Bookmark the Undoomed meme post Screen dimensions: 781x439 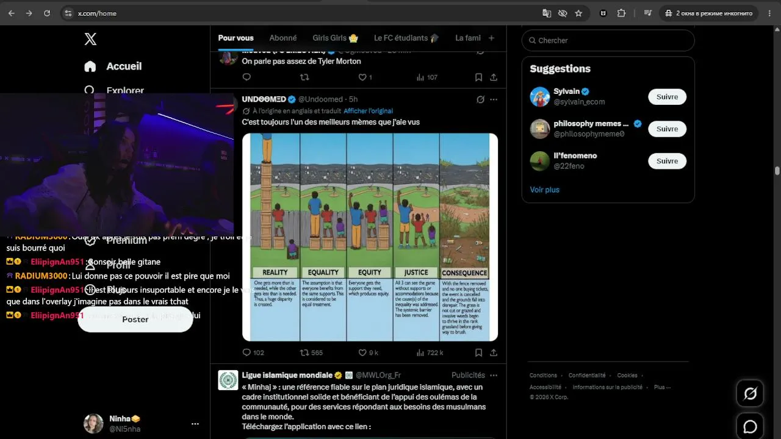point(478,352)
